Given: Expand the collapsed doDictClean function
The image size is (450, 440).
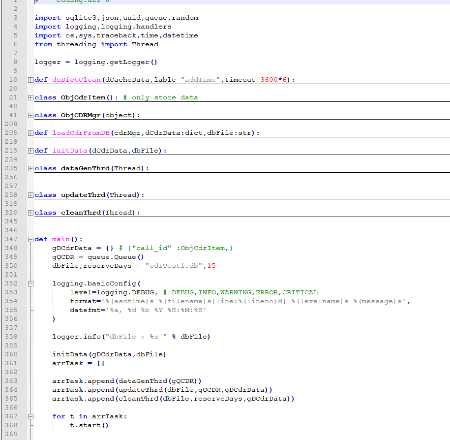Looking at the screenshot, I should click(x=30, y=80).
